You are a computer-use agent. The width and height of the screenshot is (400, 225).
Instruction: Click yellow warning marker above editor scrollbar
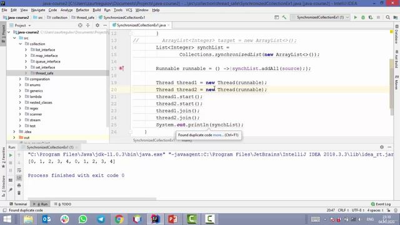[x=391, y=32]
